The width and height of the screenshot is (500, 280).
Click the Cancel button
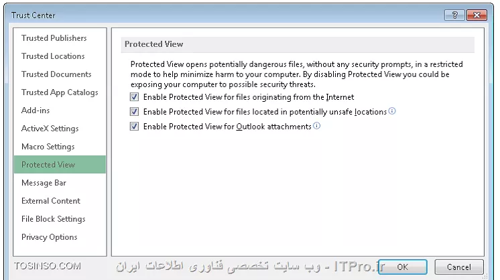point(459,267)
